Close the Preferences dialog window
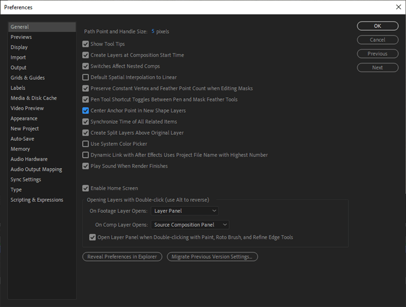 coord(398,7)
